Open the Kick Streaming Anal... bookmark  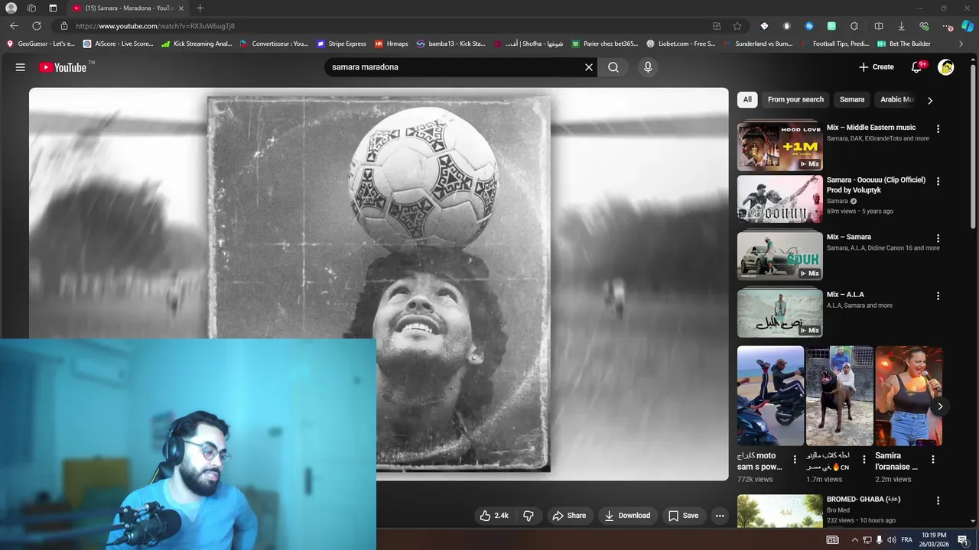[x=197, y=44]
